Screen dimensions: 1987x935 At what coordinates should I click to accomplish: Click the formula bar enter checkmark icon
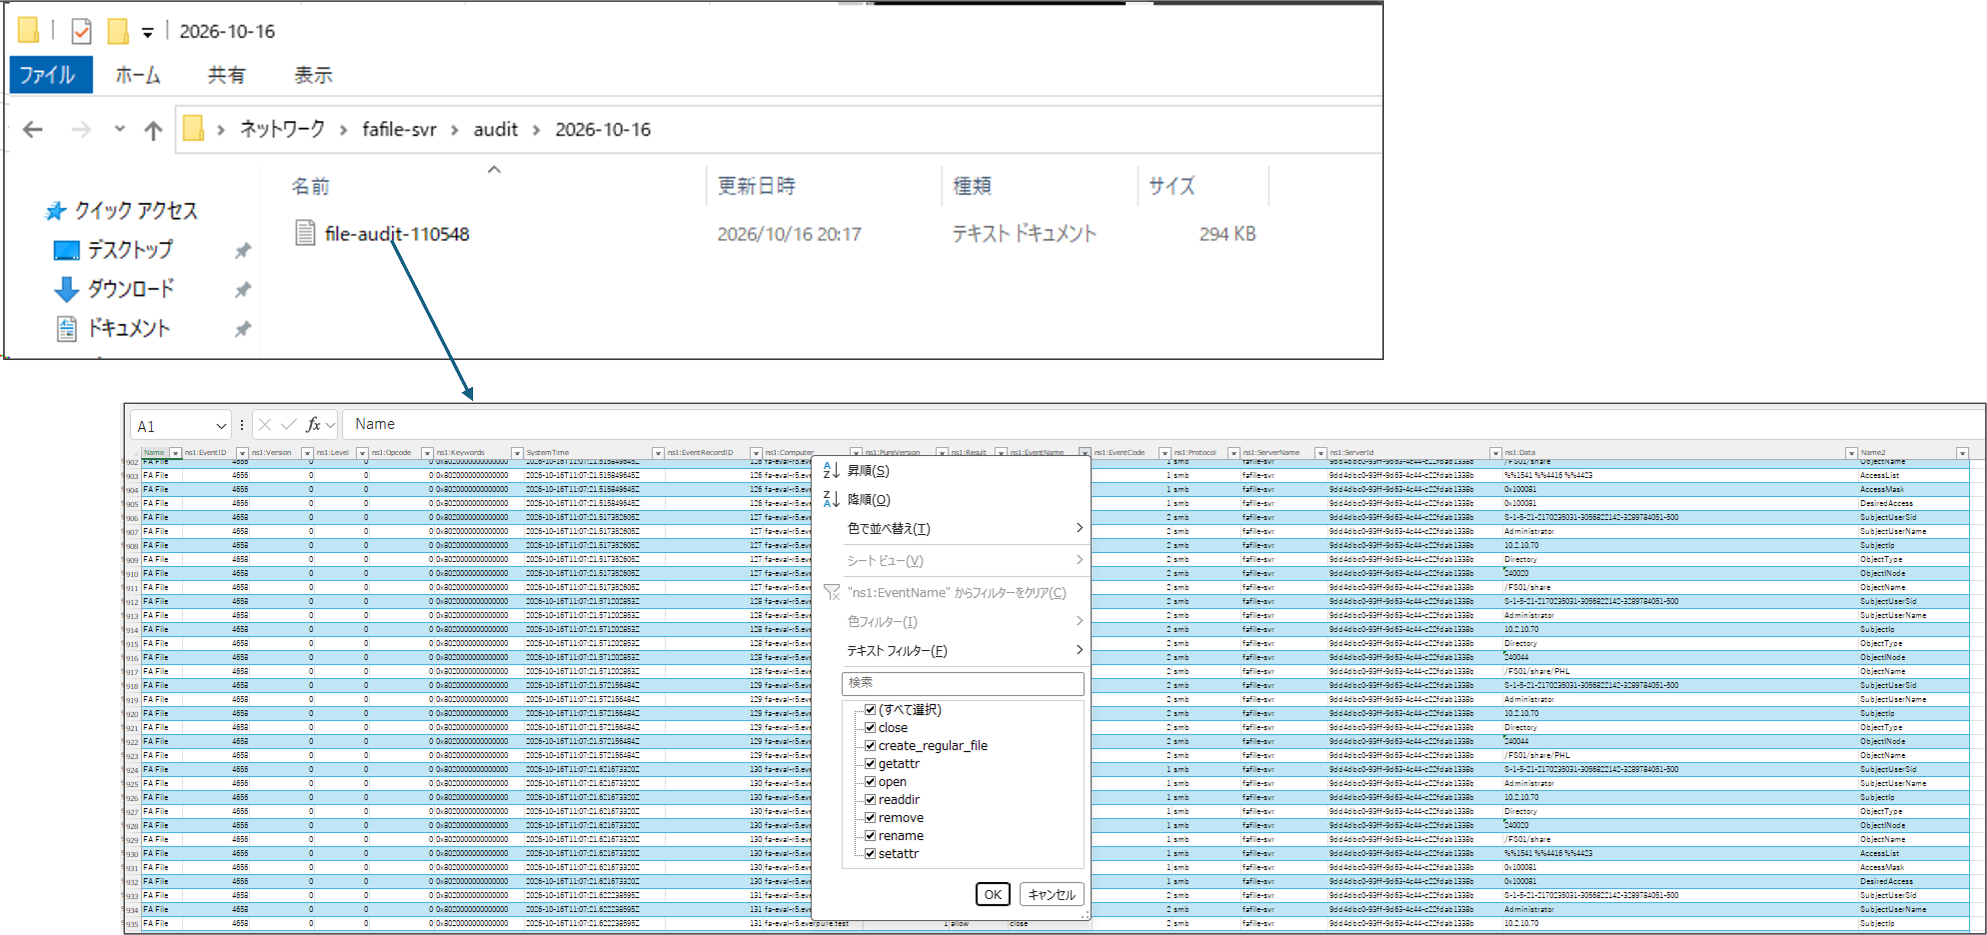click(x=289, y=424)
